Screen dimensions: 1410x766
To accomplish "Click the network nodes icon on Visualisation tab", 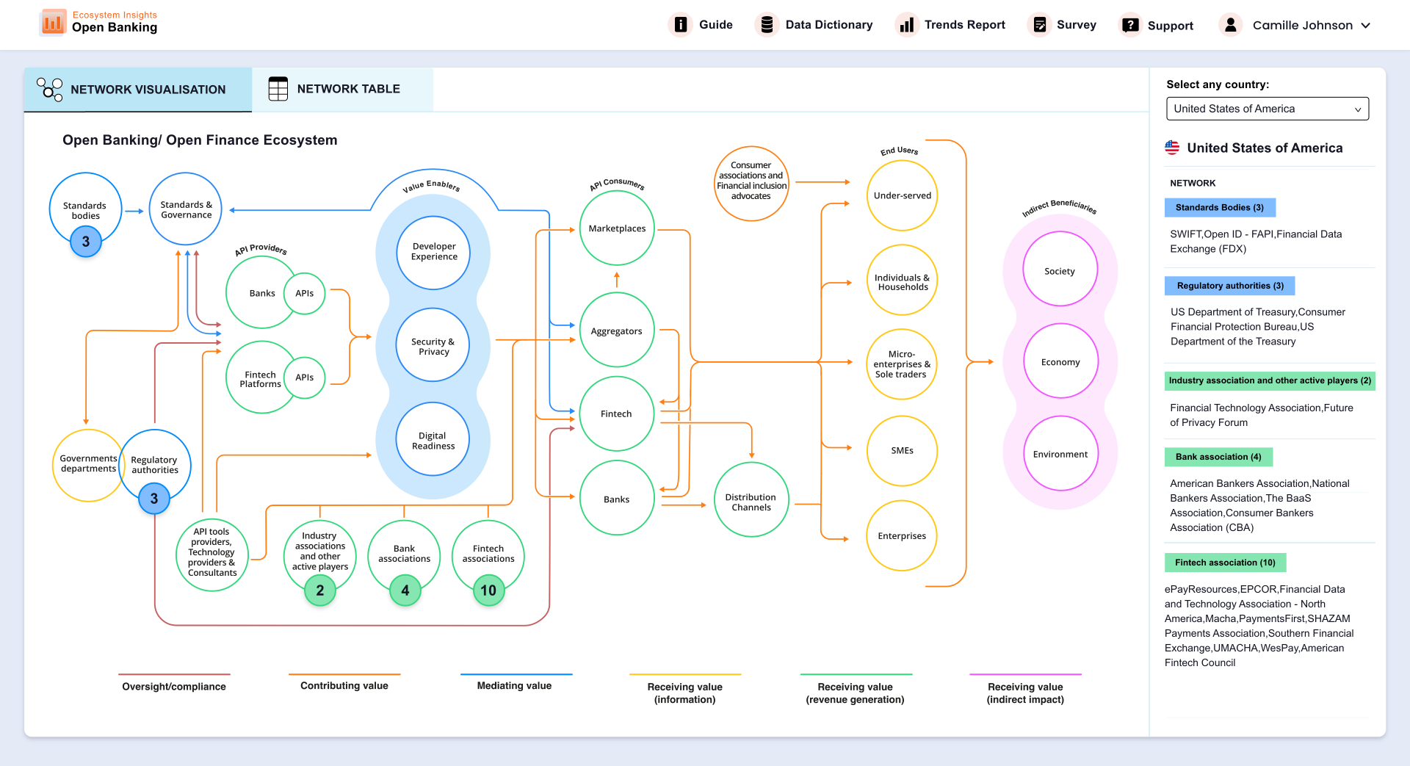I will (x=50, y=89).
